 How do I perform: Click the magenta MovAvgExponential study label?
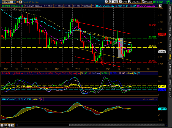coord(147,6)
